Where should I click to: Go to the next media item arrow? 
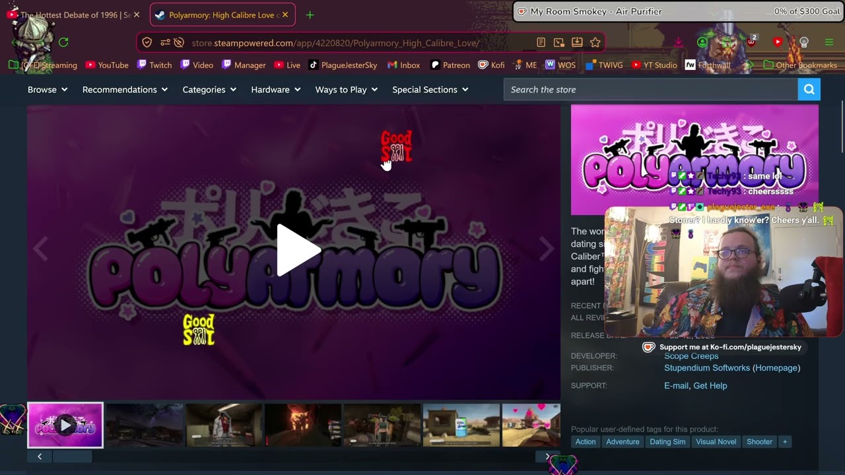[546, 250]
